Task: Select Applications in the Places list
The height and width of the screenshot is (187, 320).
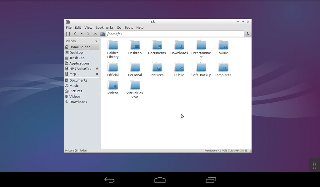Action: [79, 63]
